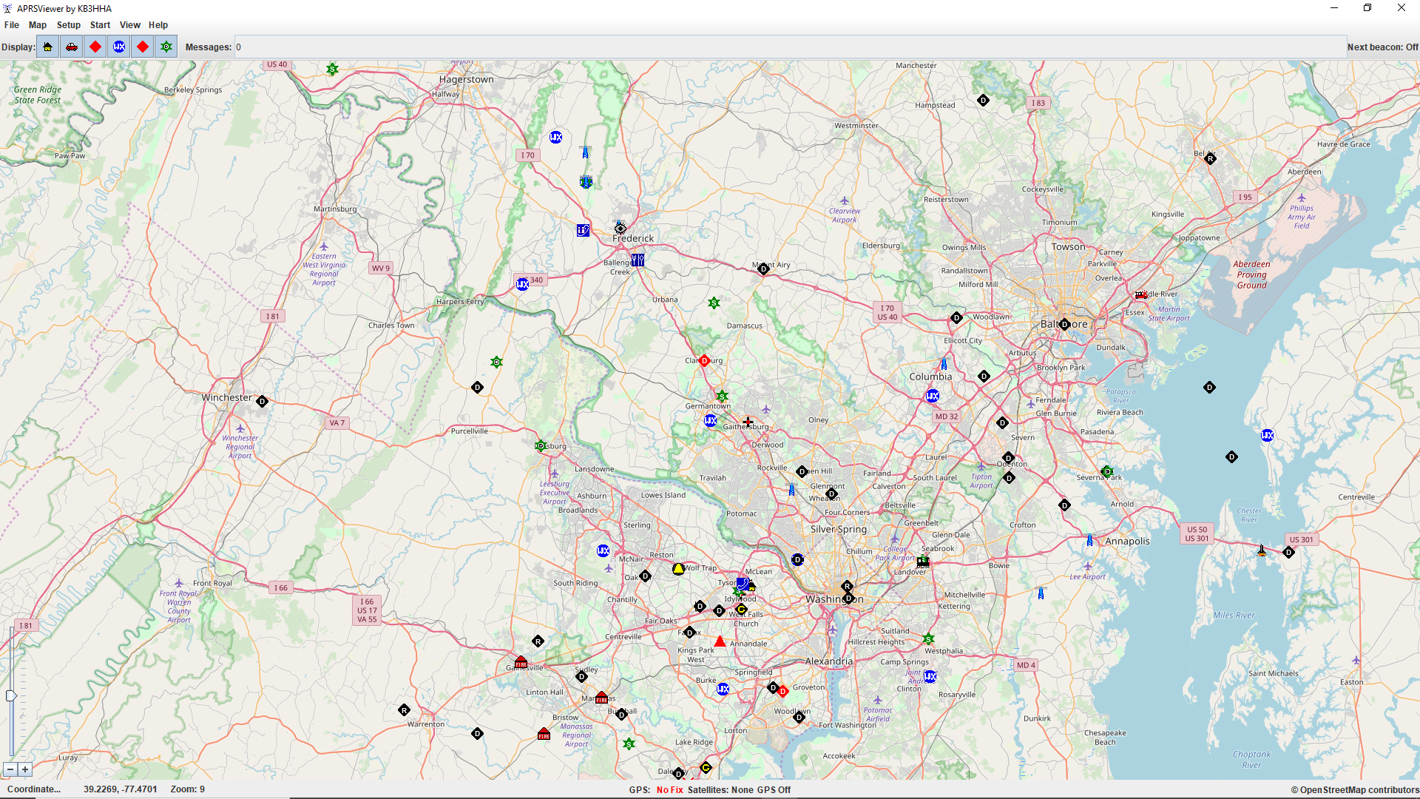Select R station marker near Warrenton

click(x=404, y=710)
